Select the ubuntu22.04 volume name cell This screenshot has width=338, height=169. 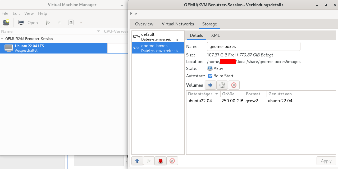(200, 101)
